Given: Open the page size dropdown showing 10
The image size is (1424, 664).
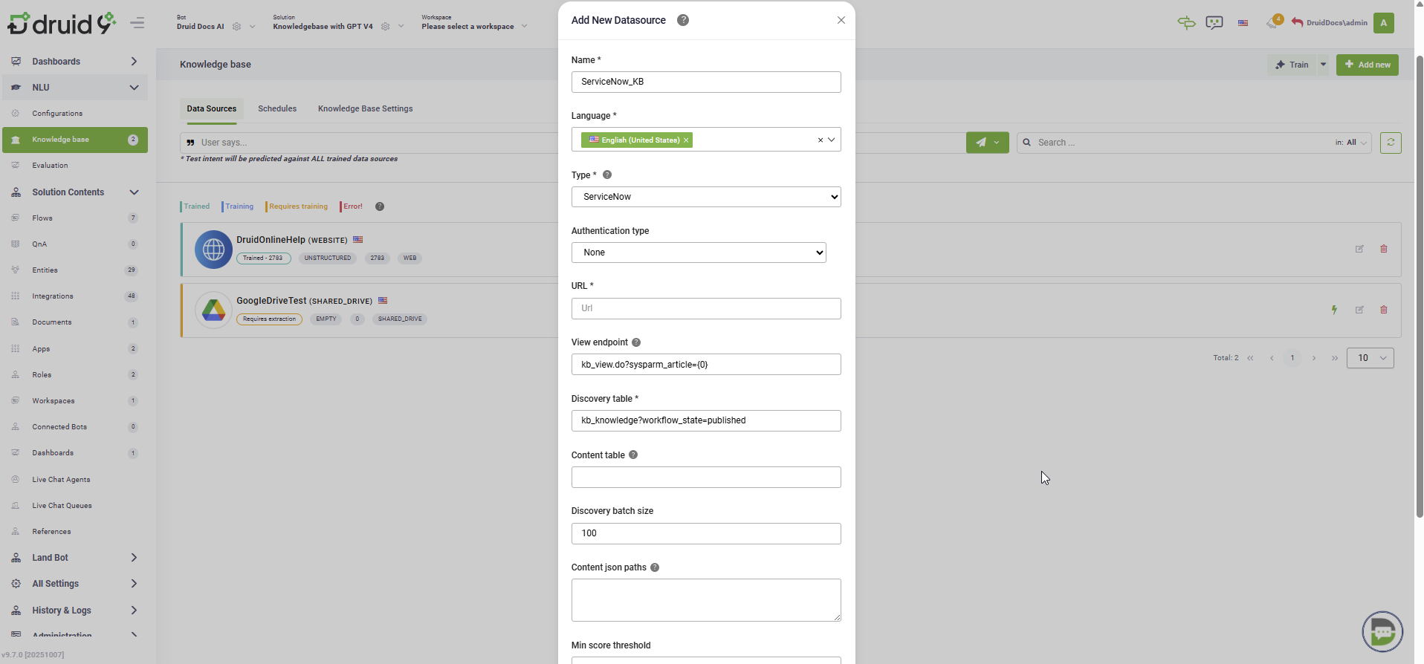Looking at the screenshot, I should [1370, 358].
